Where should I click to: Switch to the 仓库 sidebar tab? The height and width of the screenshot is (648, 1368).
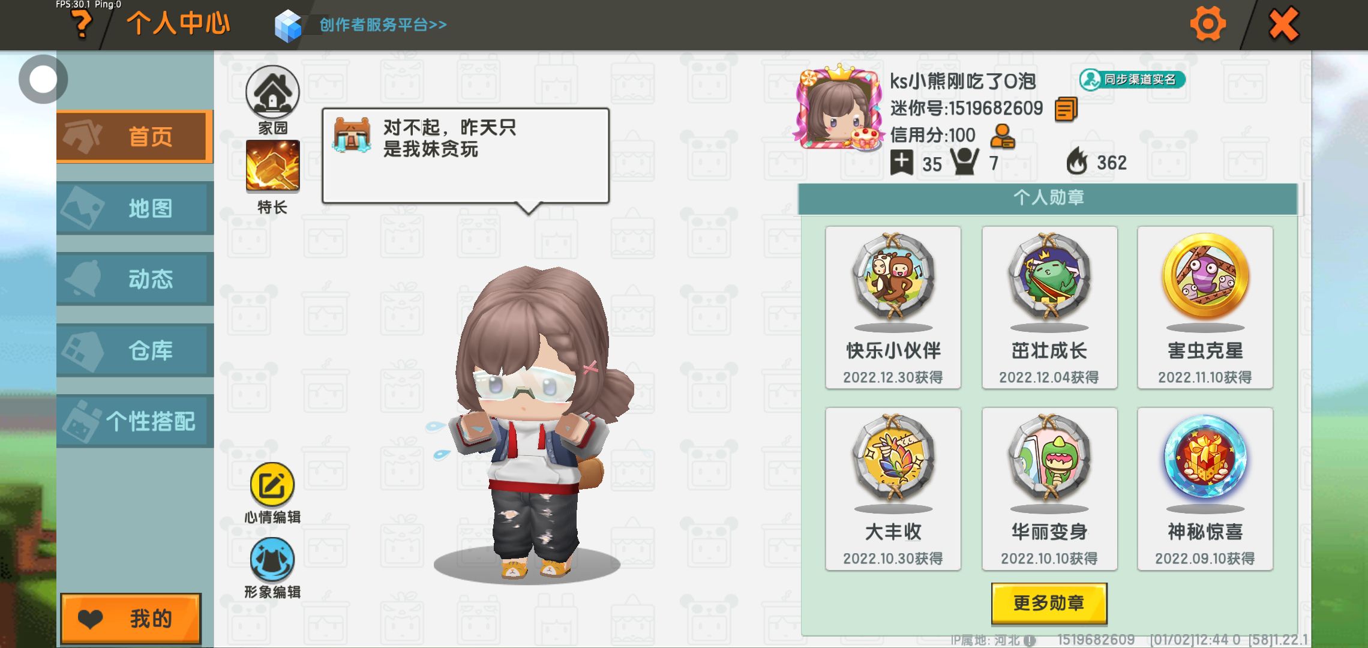click(x=135, y=350)
